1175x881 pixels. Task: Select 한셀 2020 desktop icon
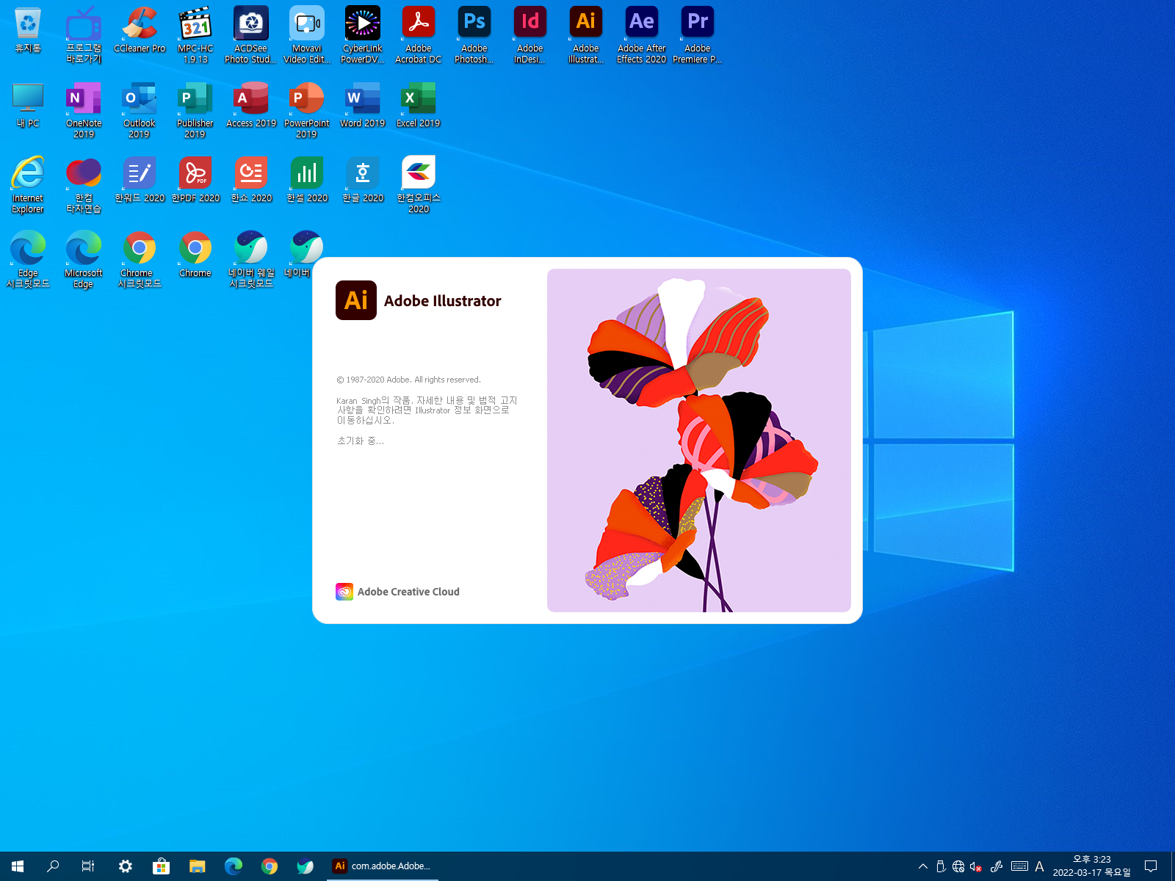click(x=307, y=180)
